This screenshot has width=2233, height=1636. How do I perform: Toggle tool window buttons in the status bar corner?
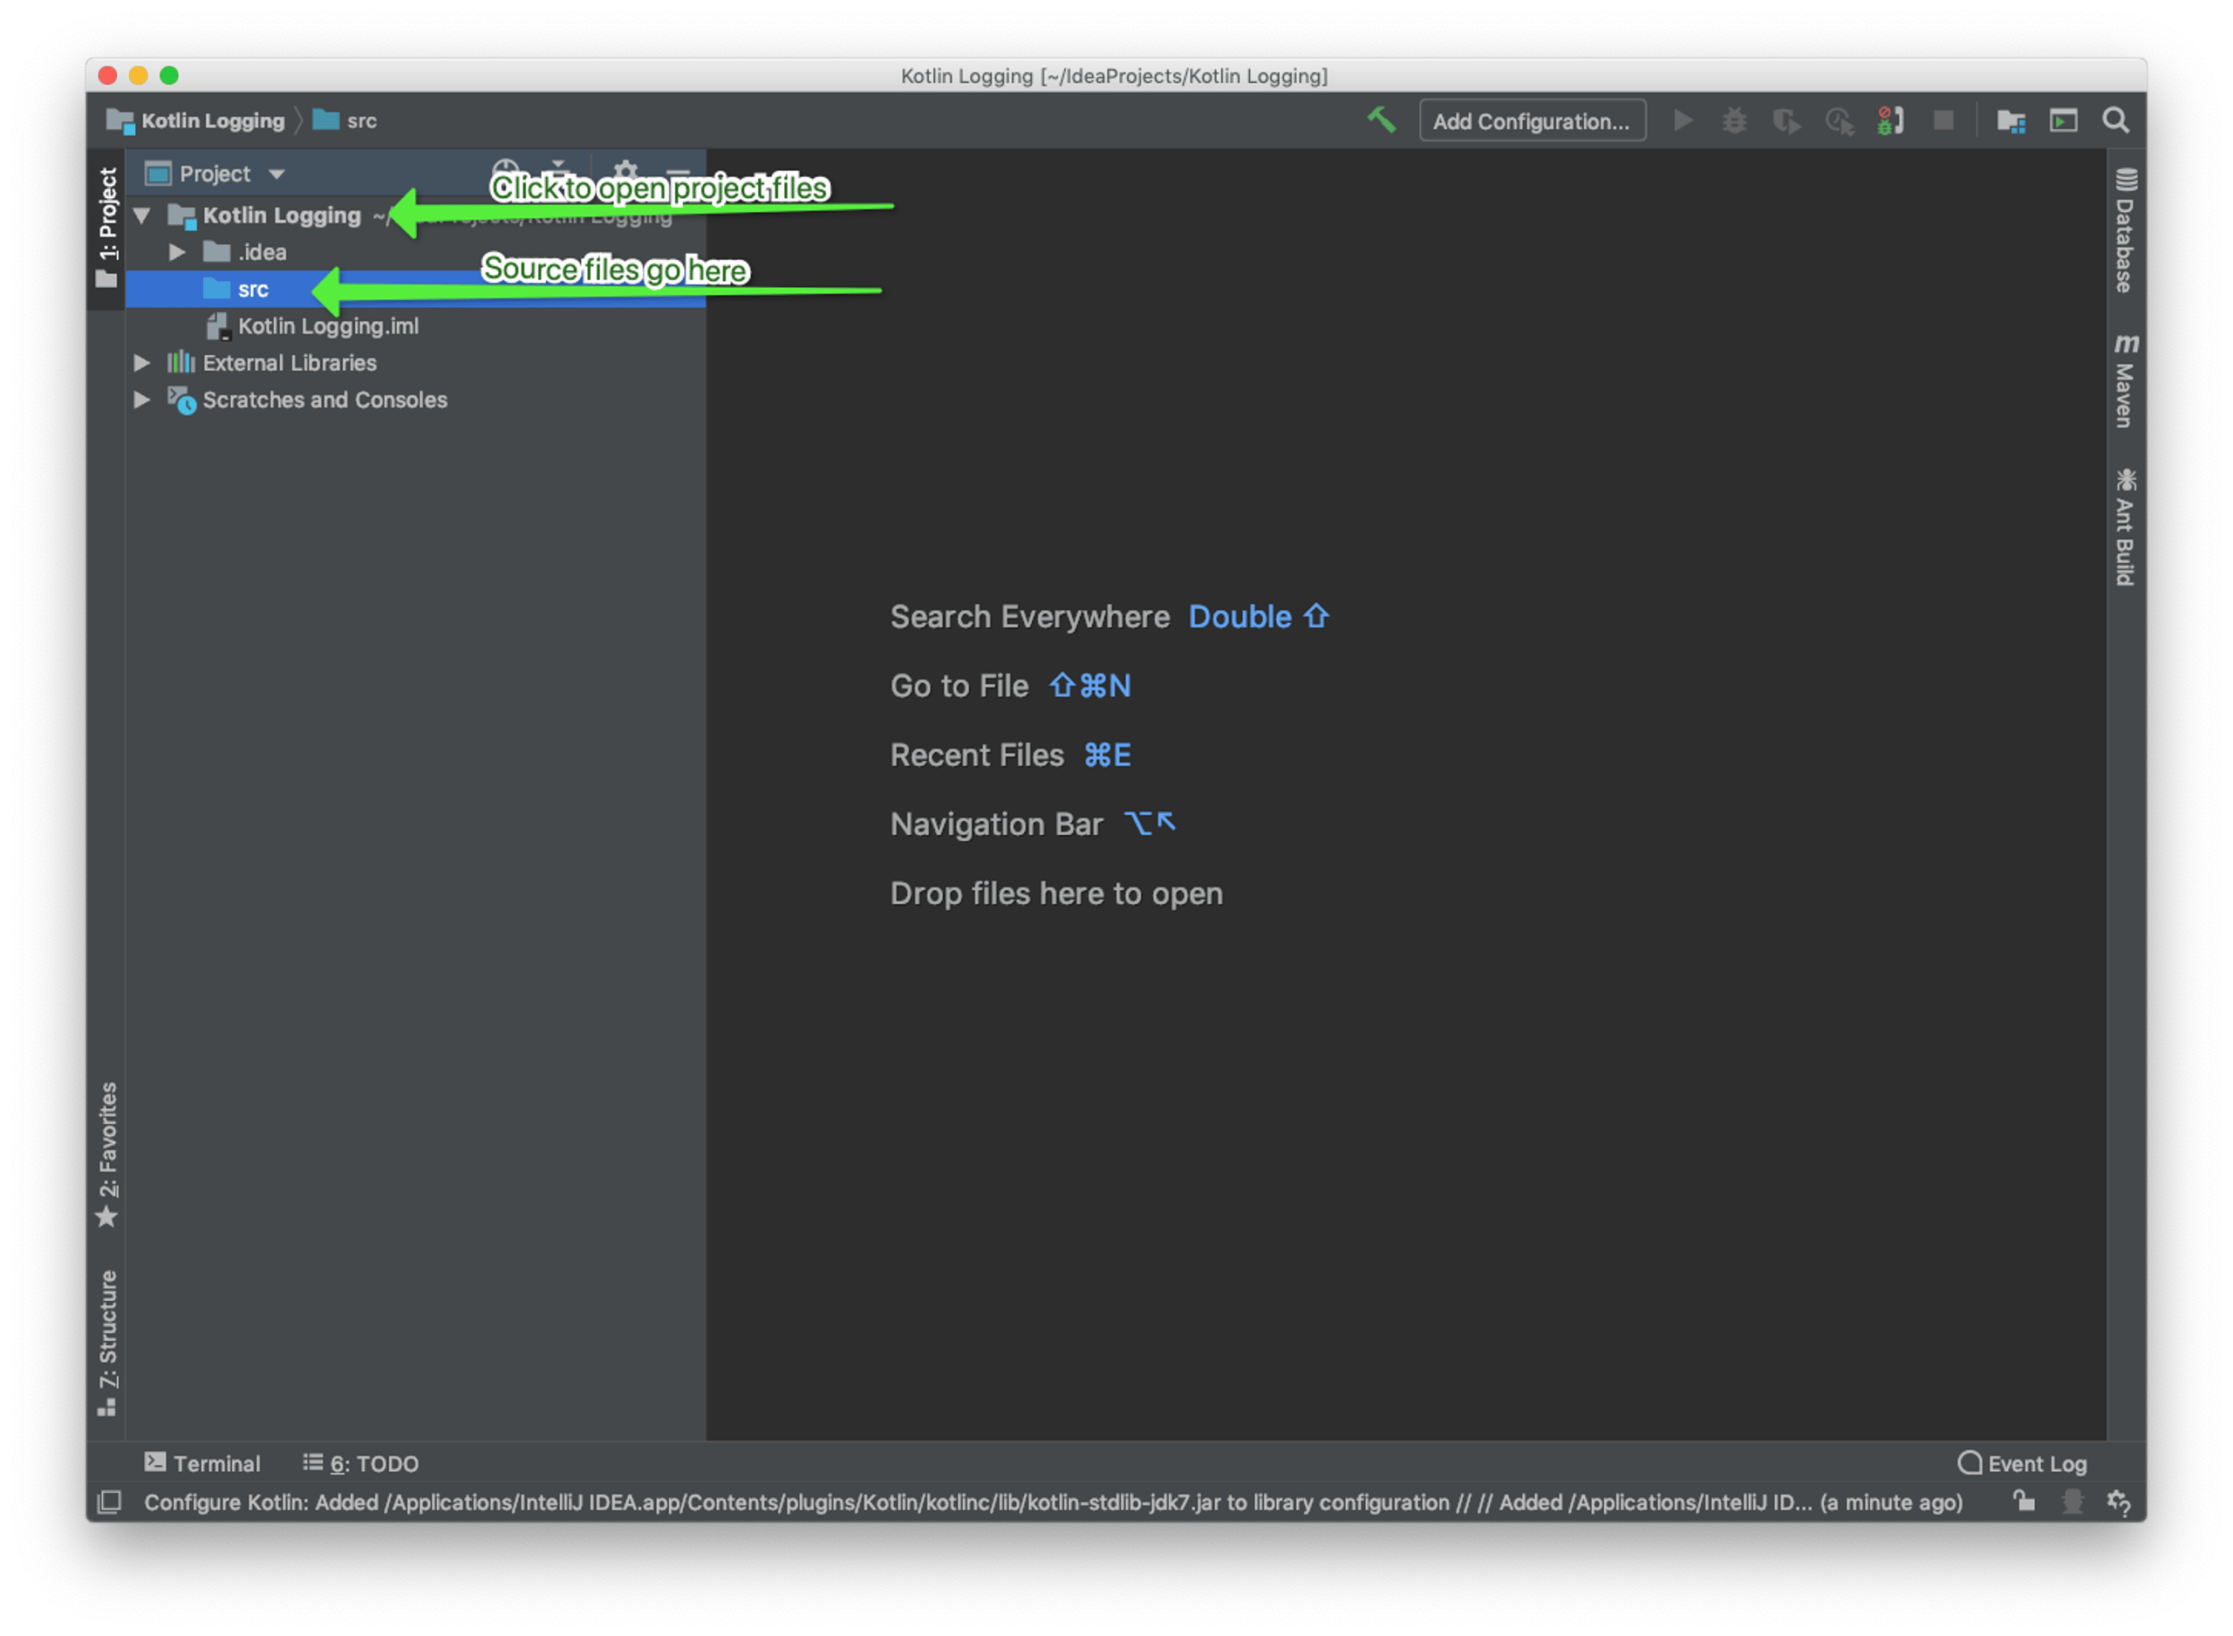point(109,1502)
